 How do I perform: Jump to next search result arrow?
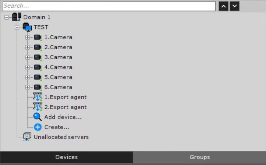click(x=235, y=6)
